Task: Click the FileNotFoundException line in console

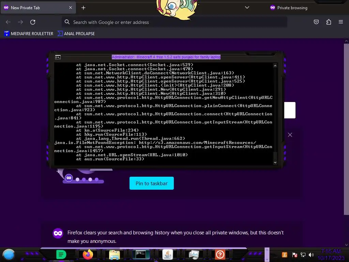Action: coord(155,143)
